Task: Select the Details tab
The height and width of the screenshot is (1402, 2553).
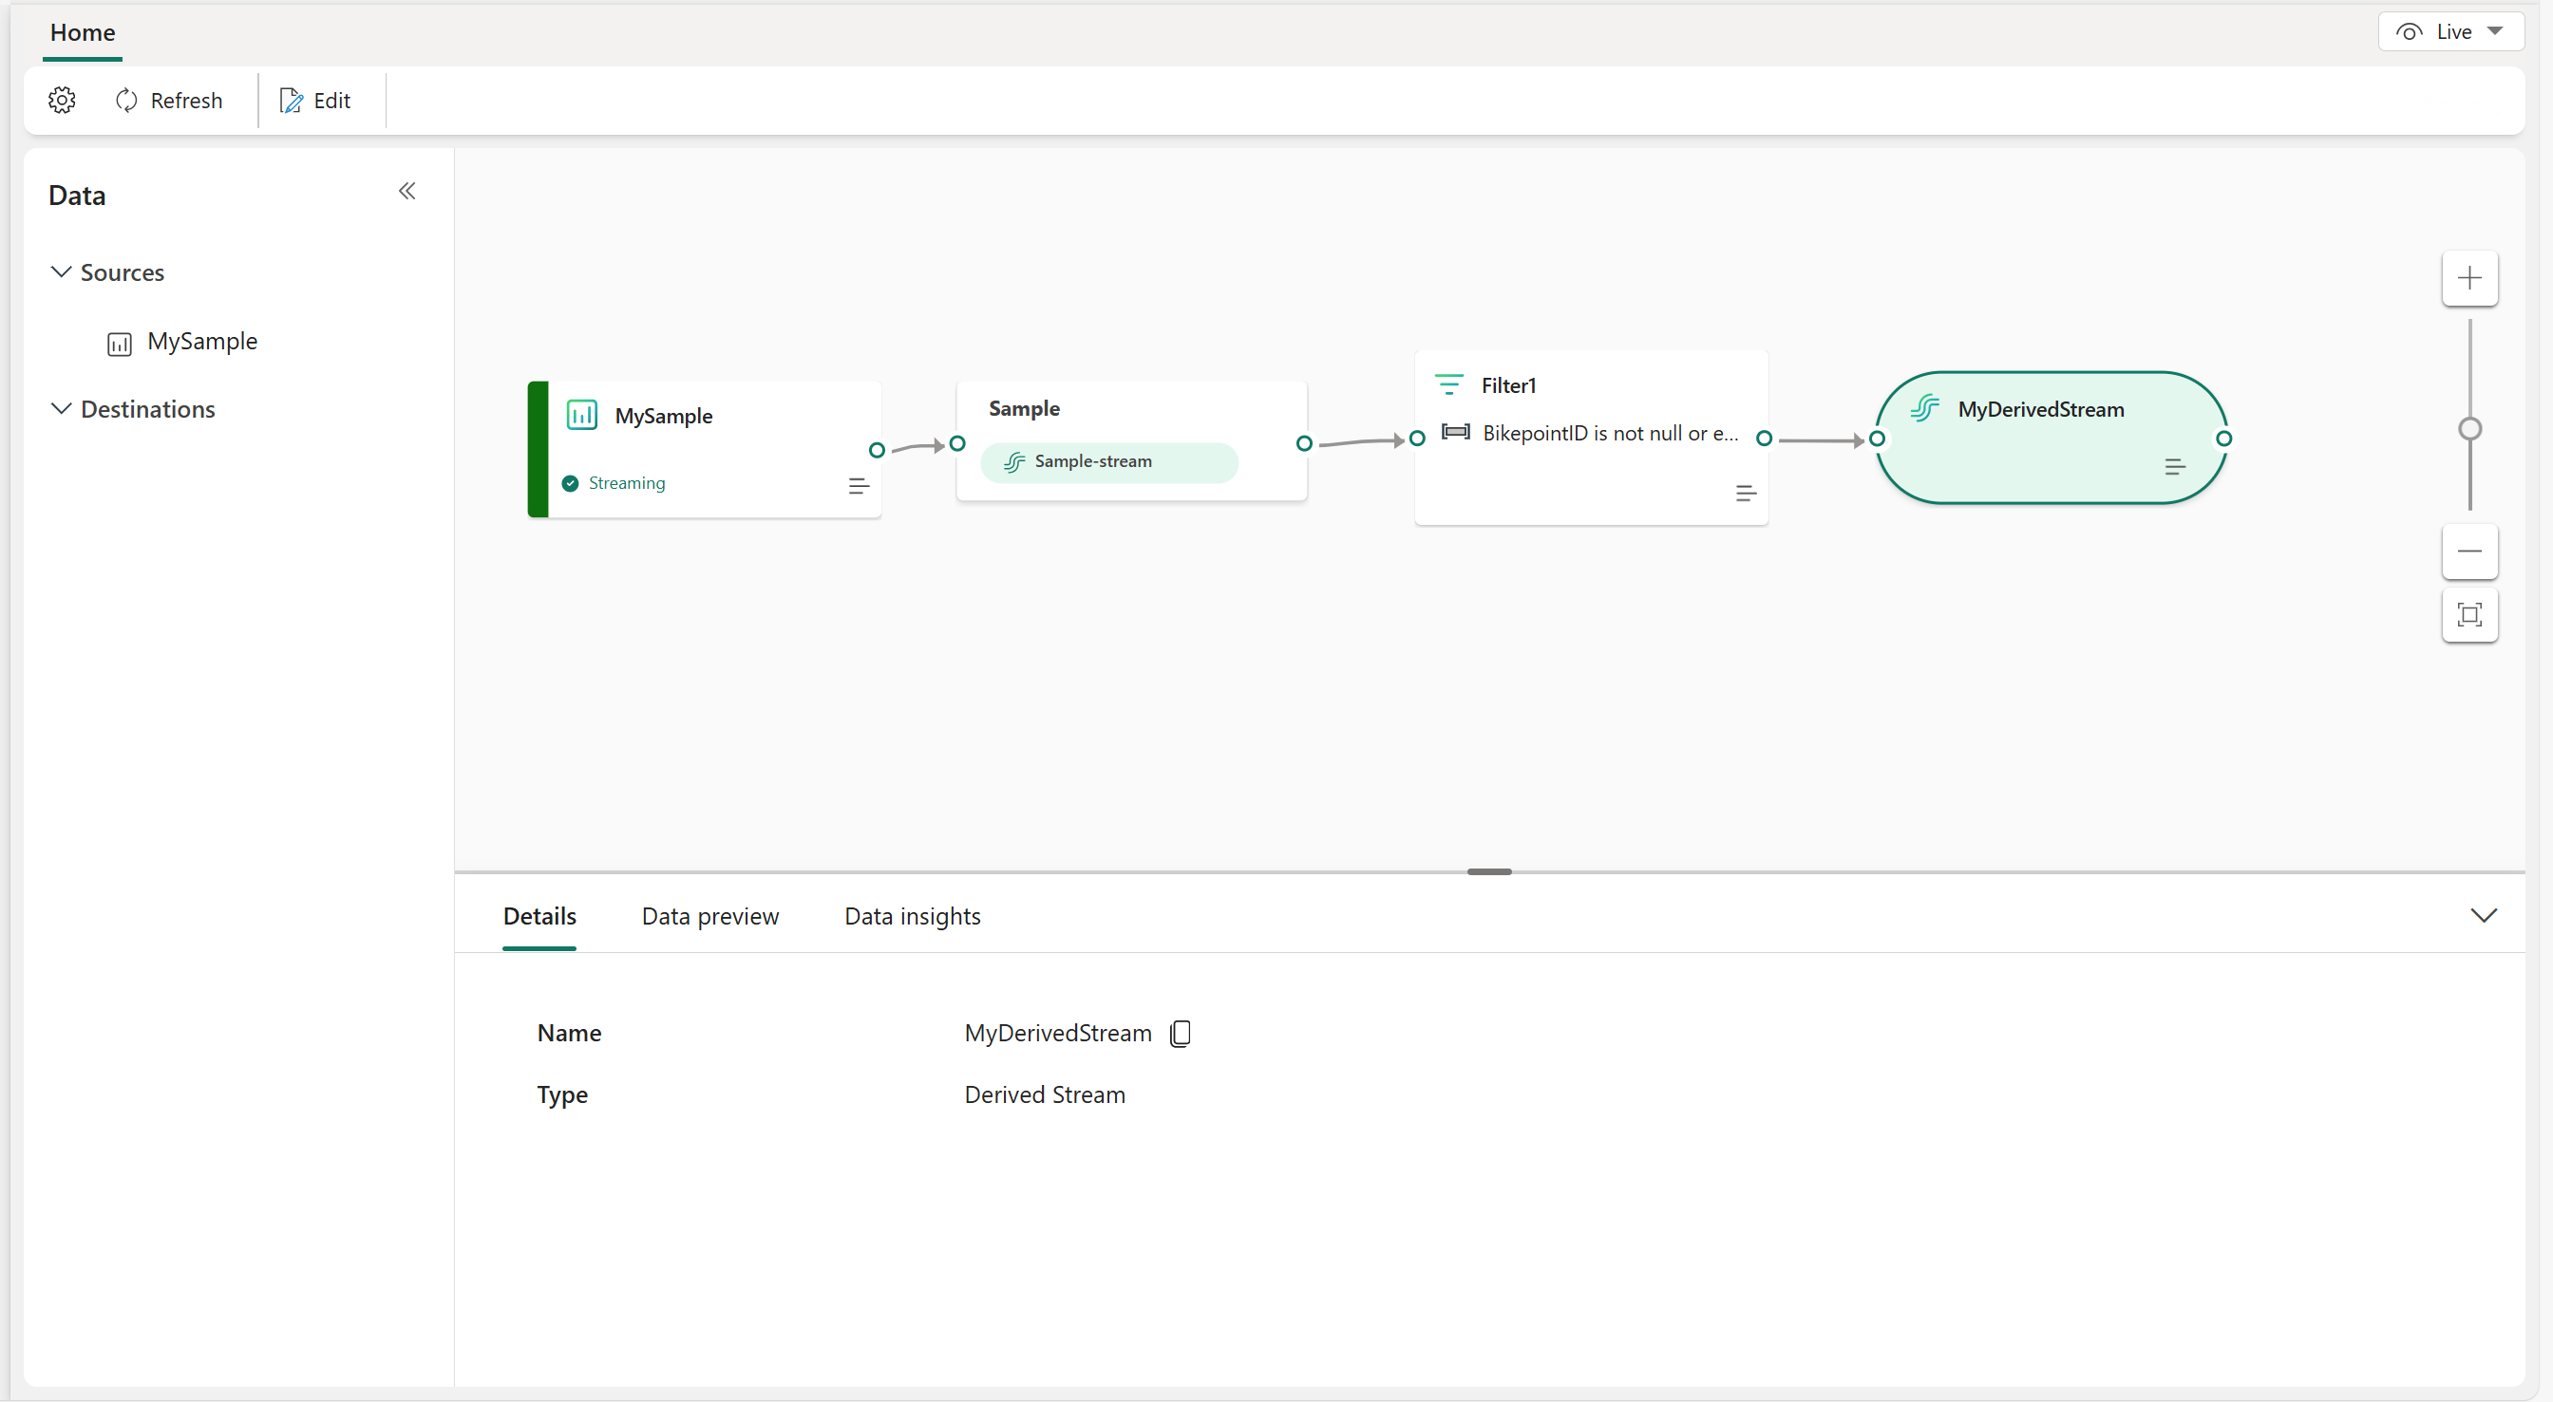Action: click(x=538, y=917)
